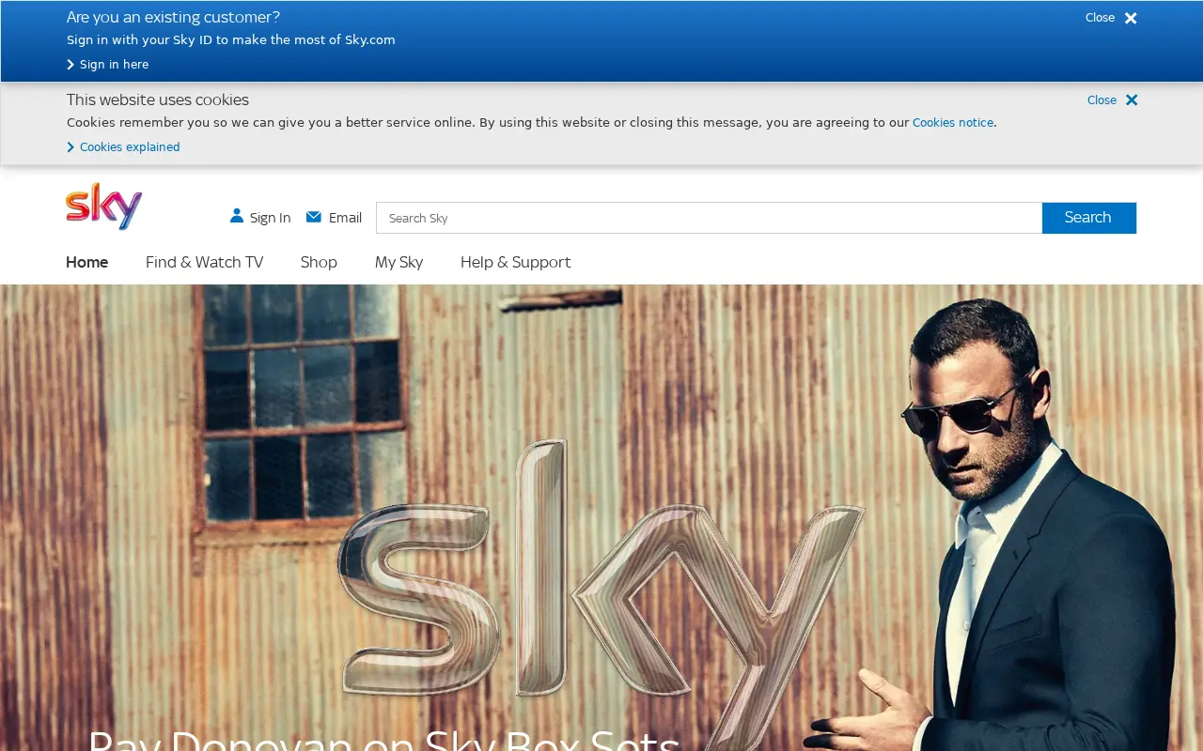1203x751 pixels.
Task: Open Cookies explained link text
Action: click(x=130, y=147)
